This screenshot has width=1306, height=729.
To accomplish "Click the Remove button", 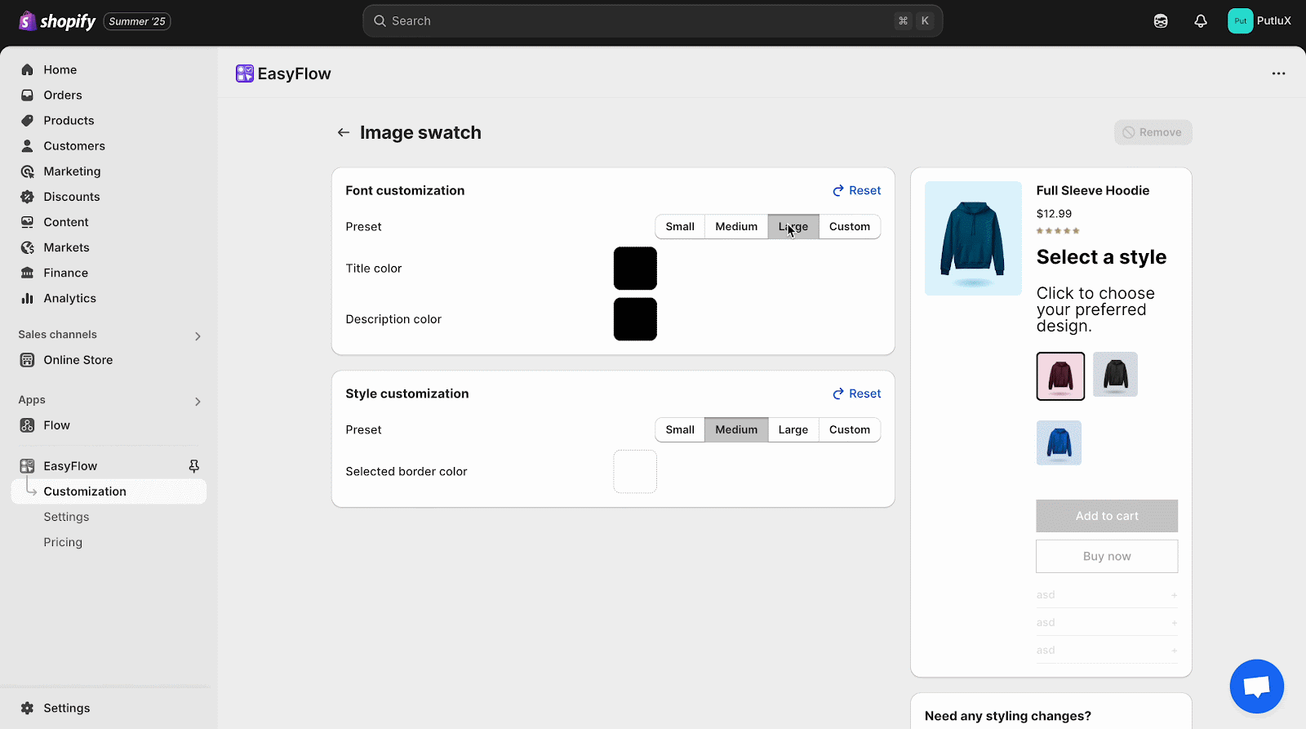I will [1153, 132].
